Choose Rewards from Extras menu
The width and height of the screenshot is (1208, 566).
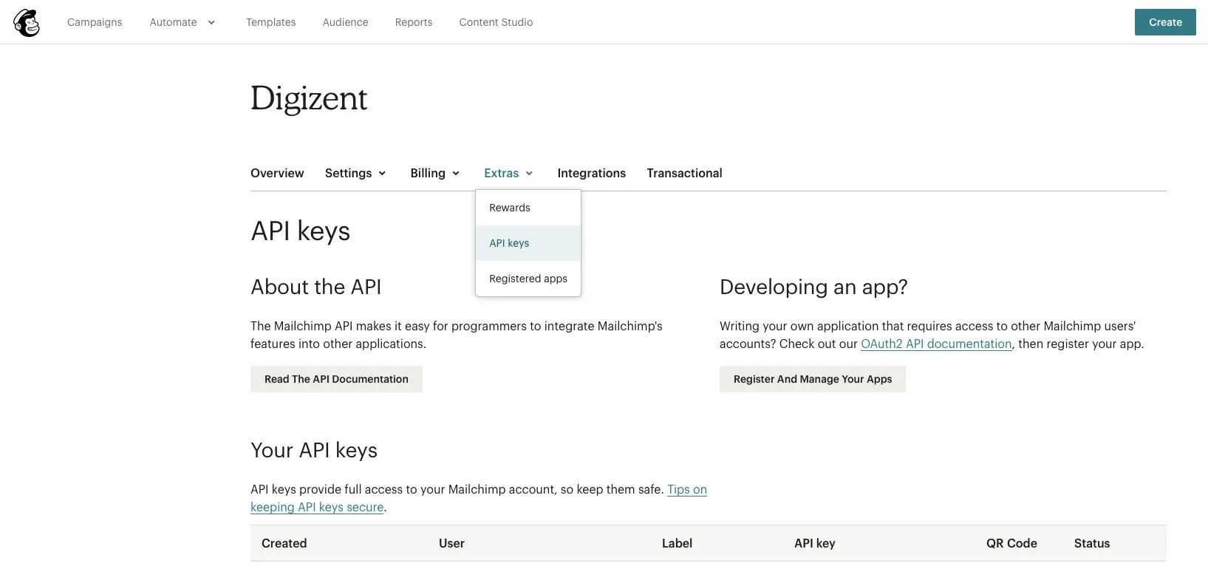(x=510, y=208)
